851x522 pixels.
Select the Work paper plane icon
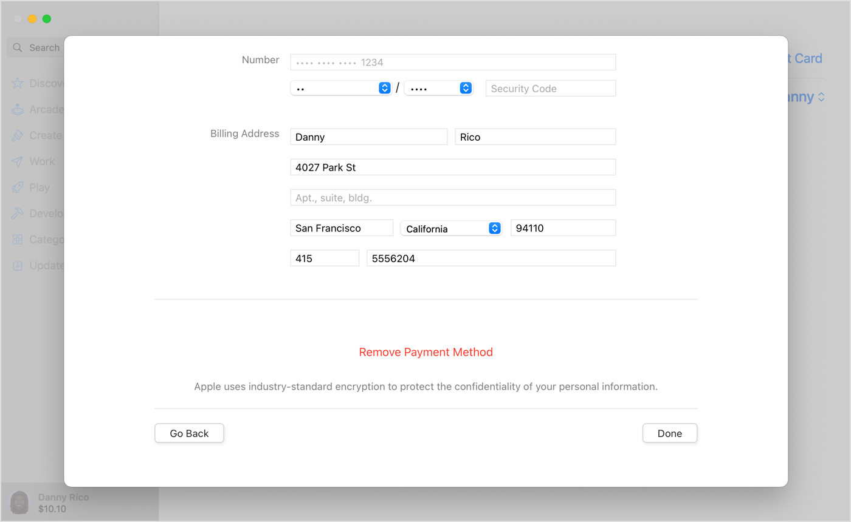point(18,161)
